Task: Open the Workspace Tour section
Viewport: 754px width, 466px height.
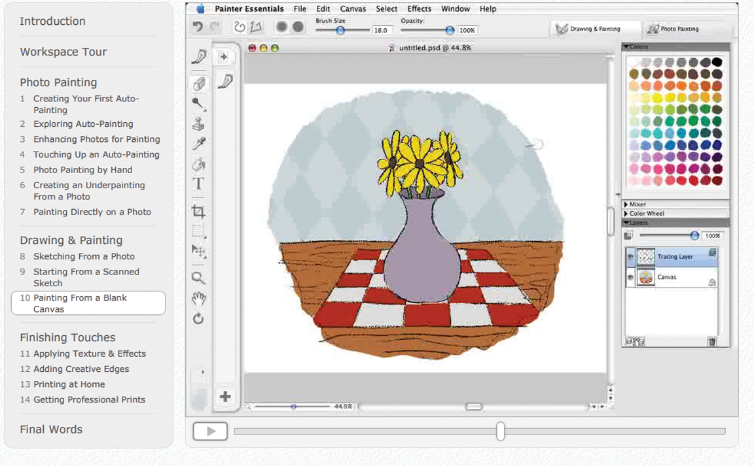Action: coord(63,52)
